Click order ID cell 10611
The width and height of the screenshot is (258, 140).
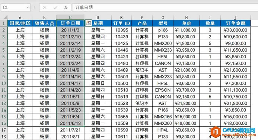tap(121, 137)
